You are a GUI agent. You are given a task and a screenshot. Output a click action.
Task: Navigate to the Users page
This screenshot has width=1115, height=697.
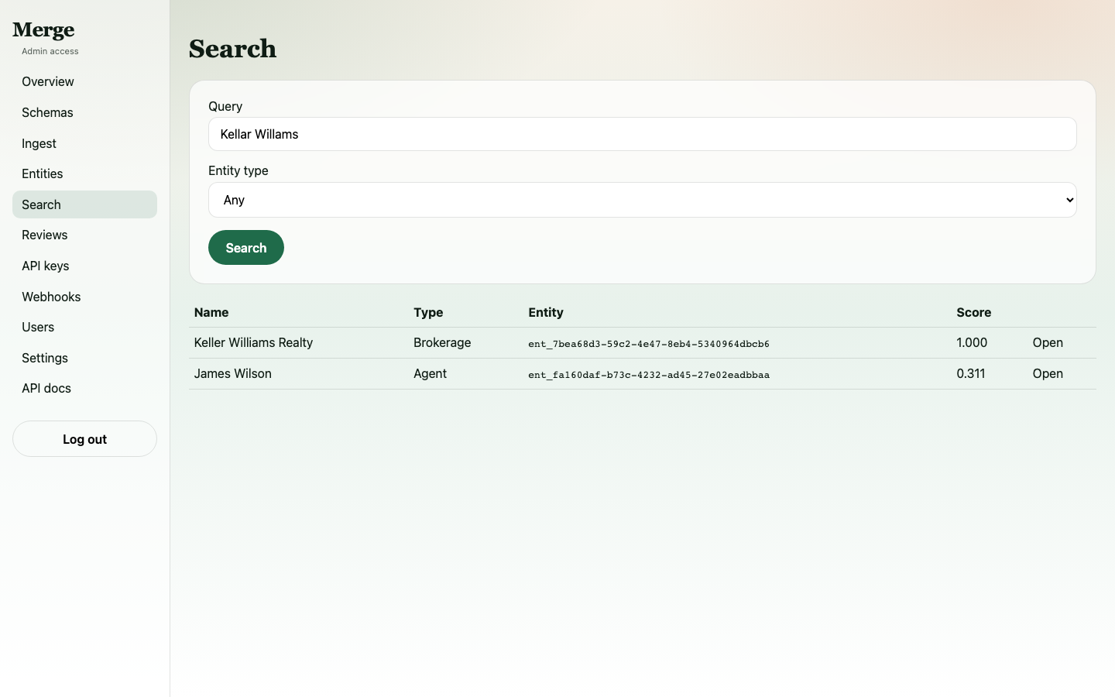[84, 327]
